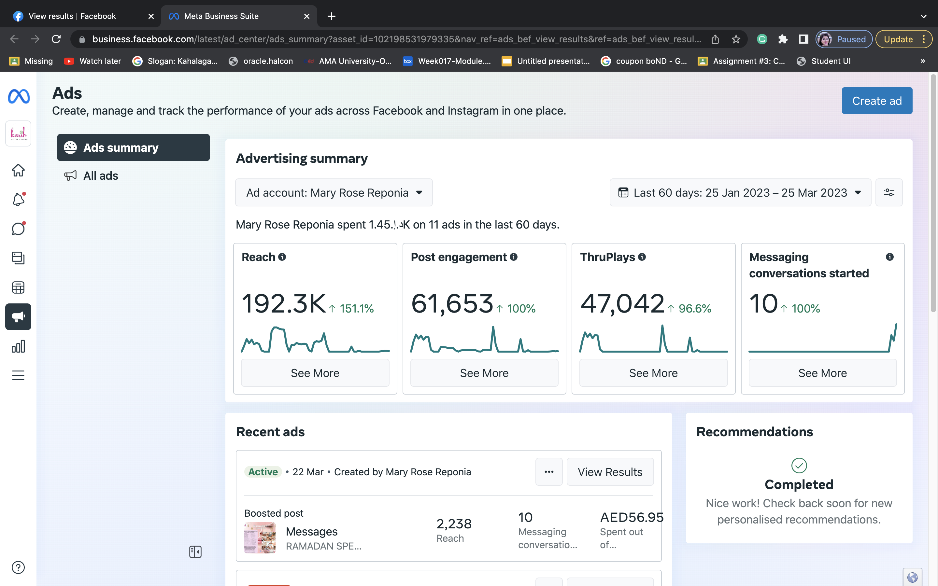938x586 pixels.
Task: Open Posts and stories content icon
Action: tap(18, 258)
